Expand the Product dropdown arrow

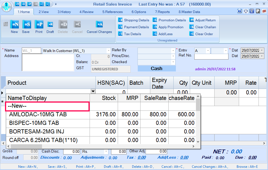[x=93, y=91]
